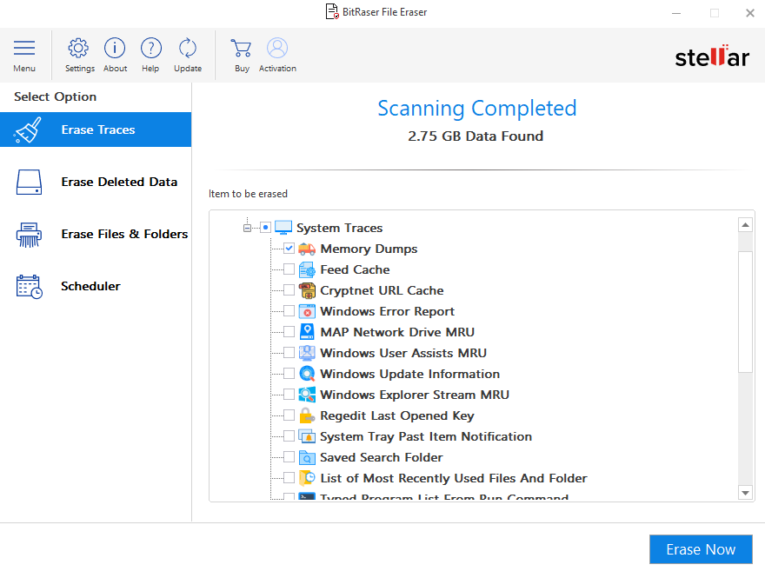Screen dimensions: 765x578
Task: Close the BitRaser File Eraser window
Action: (x=750, y=13)
